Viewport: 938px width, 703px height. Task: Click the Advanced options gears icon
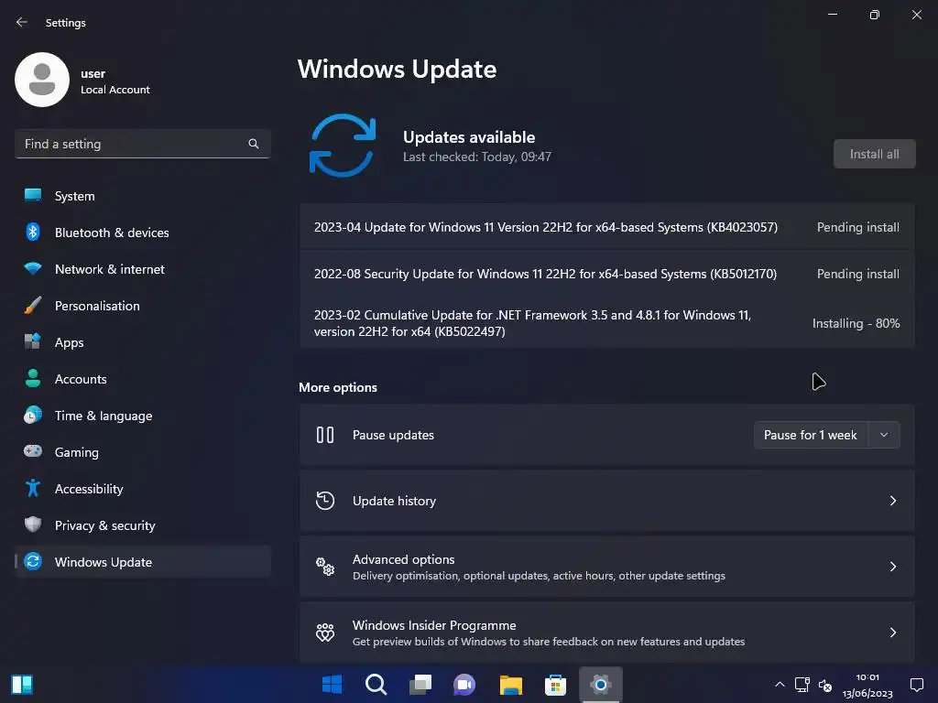325,566
